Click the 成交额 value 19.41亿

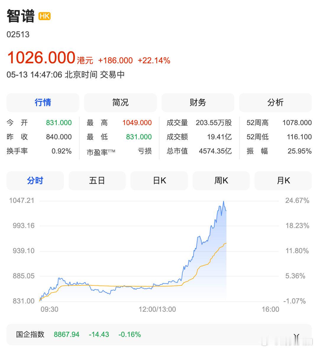coord(220,137)
